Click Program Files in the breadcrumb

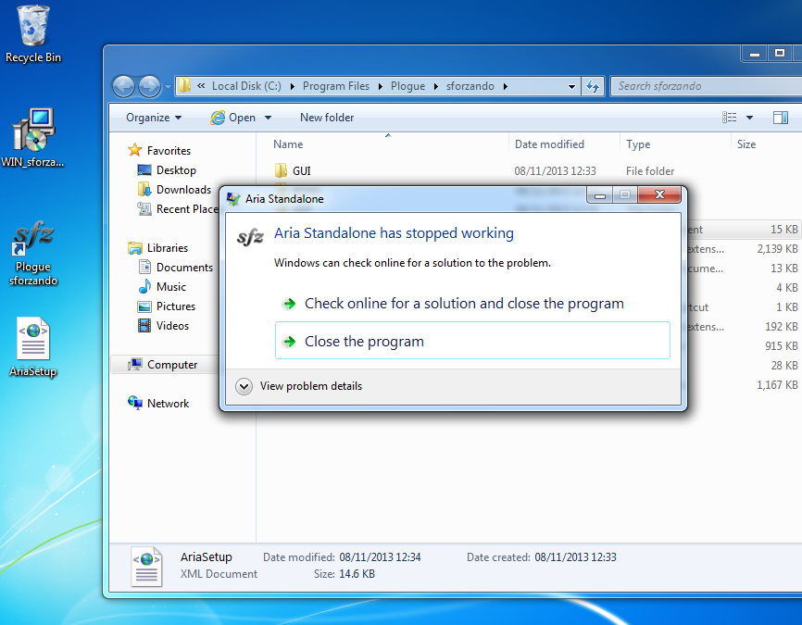pos(336,86)
